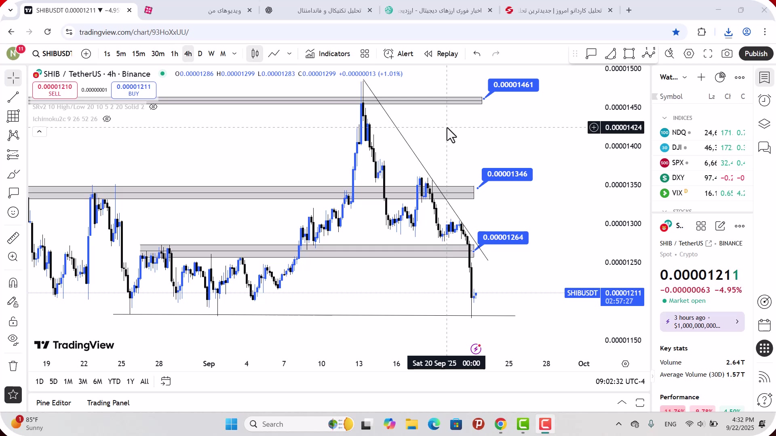
Task: Open the Indicators dialog
Action: click(328, 54)
